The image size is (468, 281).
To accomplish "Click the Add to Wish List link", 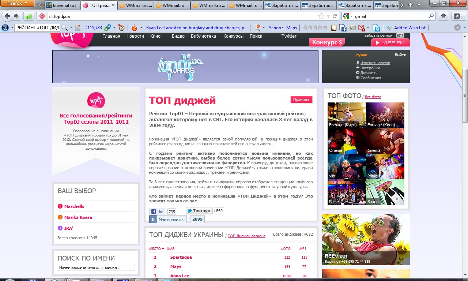I will point(409,27).
